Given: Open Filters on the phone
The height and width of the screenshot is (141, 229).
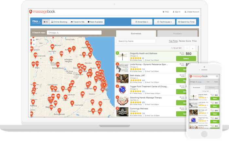Looking at the screenshot, I should click(x=216, y=82).
